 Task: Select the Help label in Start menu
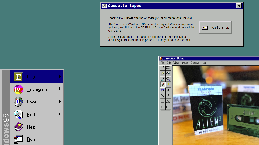point(31,127)
